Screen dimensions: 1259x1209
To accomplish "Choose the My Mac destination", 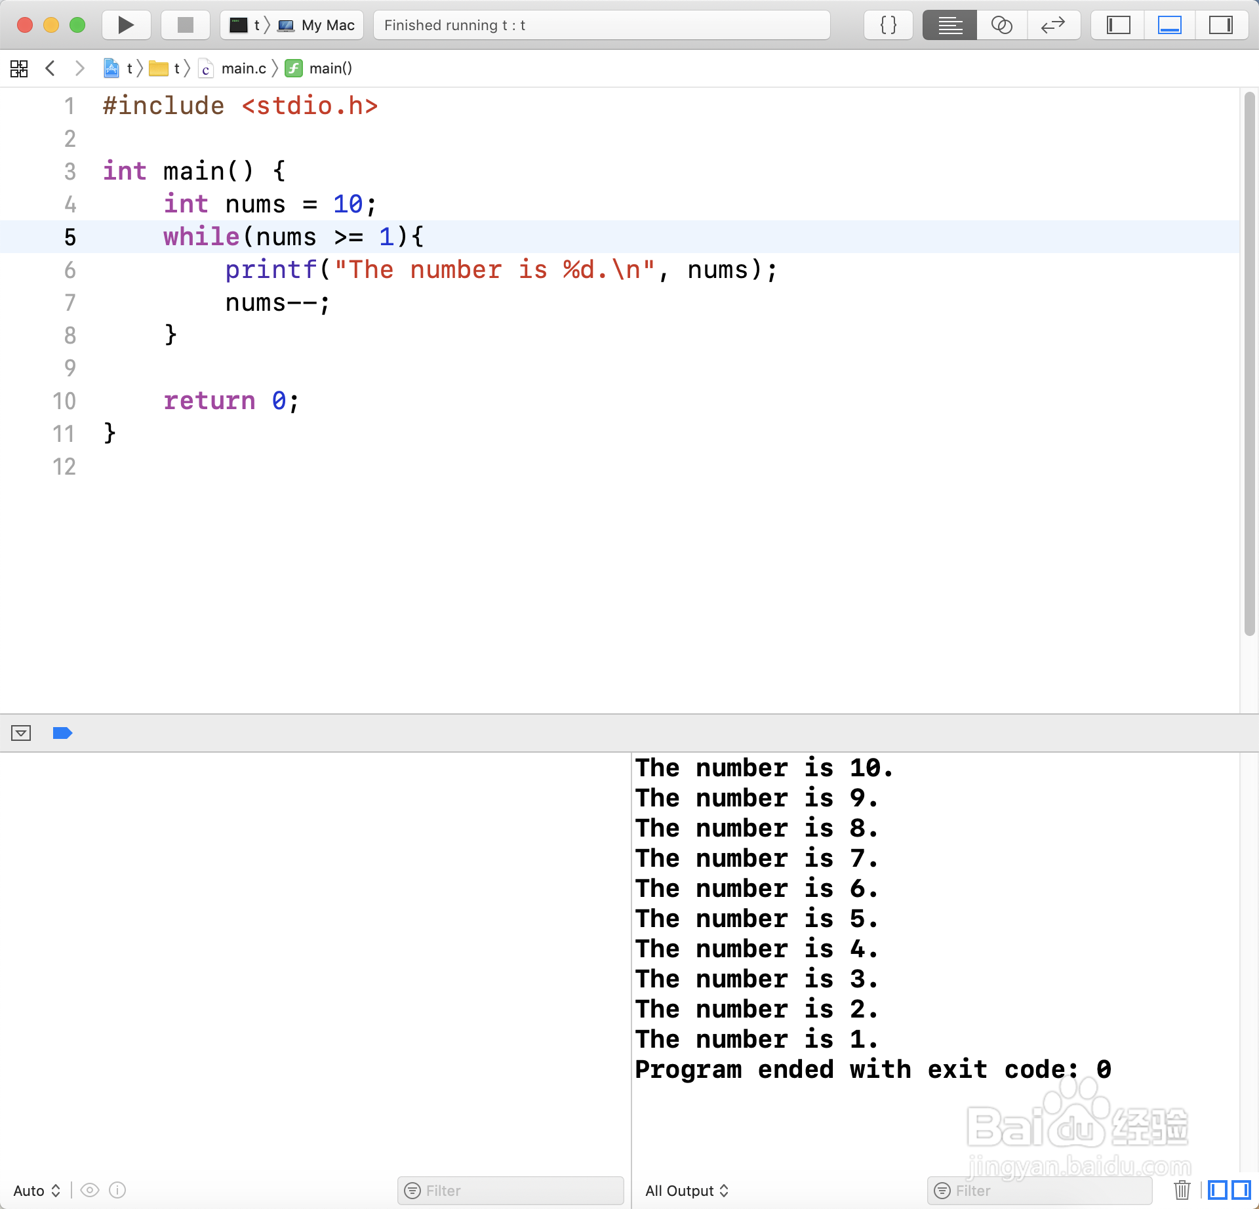I will tap(327, 25).
